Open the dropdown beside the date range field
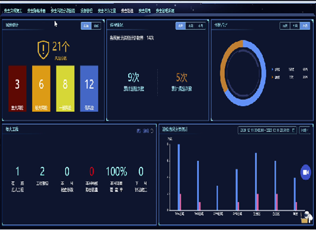316x230 pixels. [x=305, y=130]
